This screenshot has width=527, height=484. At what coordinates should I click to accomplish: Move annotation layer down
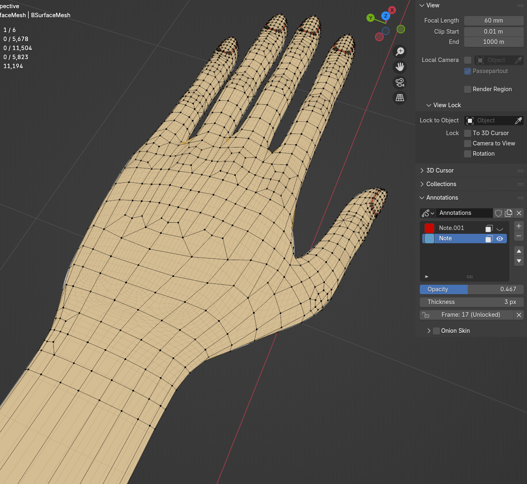coord(519,261)
